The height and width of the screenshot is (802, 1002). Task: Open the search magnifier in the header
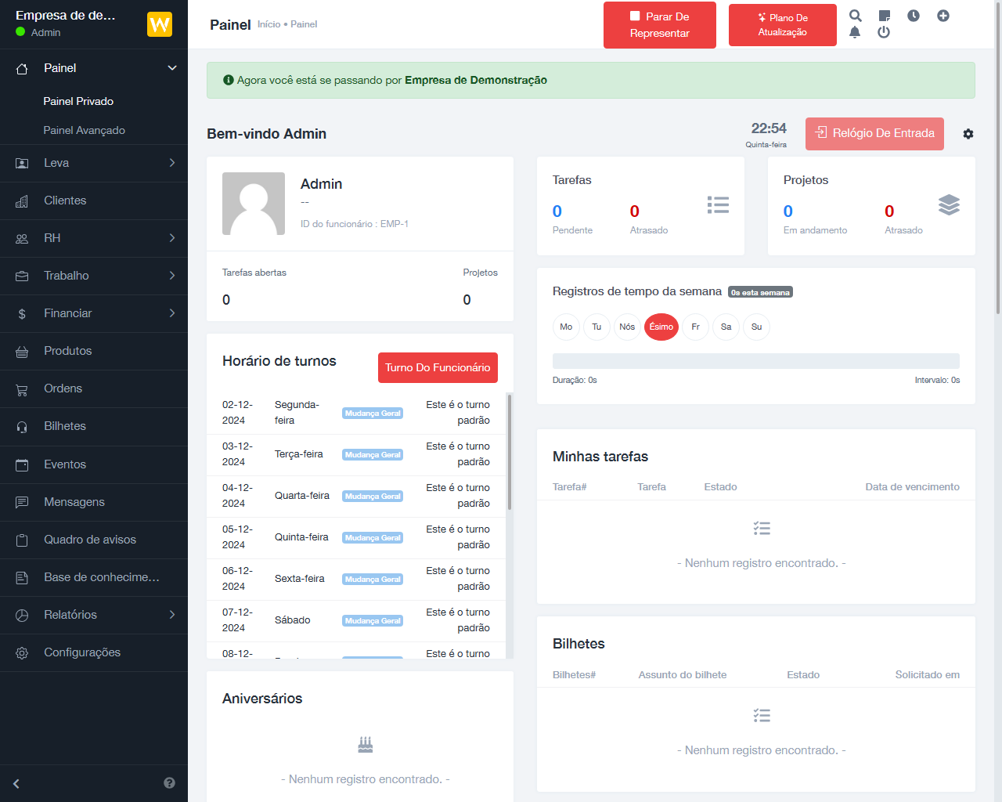tap(856, 16)
